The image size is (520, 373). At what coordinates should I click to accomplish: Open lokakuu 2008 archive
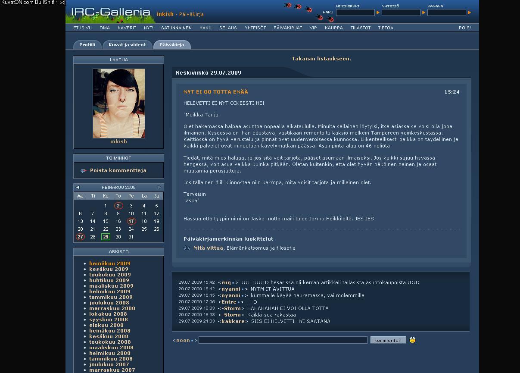108,314
